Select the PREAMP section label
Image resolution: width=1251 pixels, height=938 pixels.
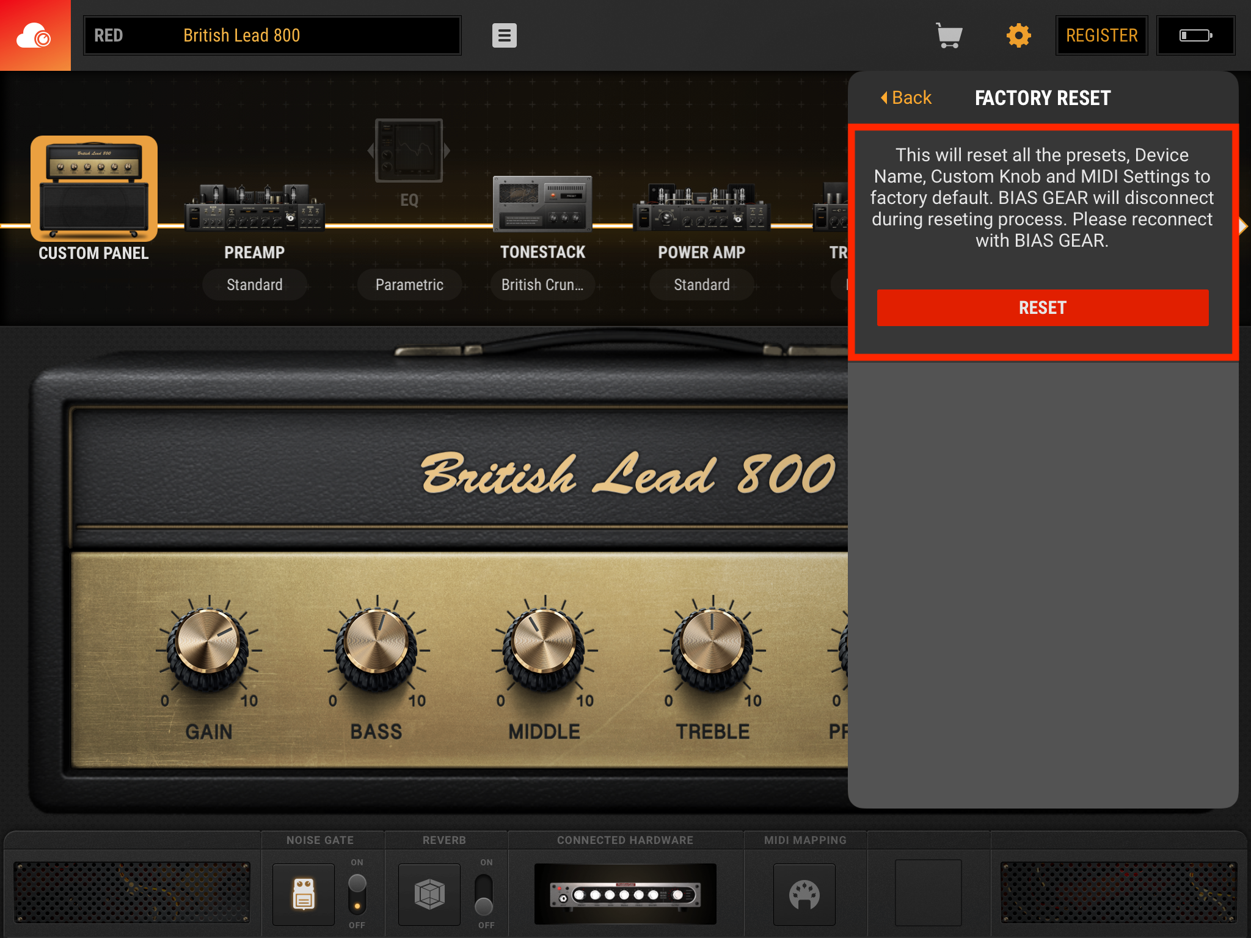click(255, 252)
